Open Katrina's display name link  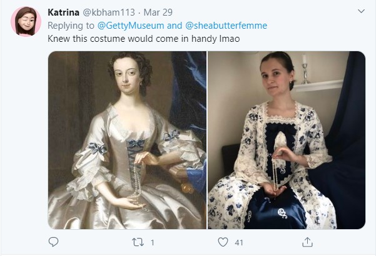tap(66, 12)
